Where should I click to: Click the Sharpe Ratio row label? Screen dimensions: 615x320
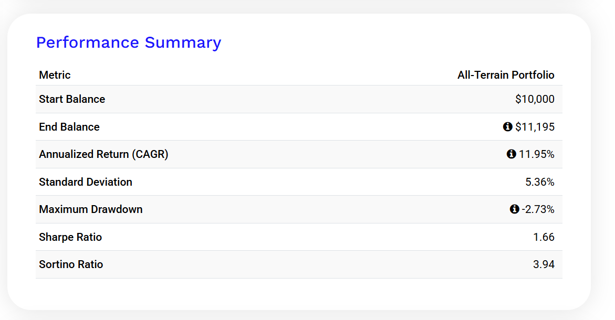pyautogui.click(x=70, y=237)
